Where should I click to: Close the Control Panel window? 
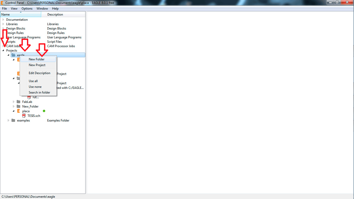tap(347, 2)
